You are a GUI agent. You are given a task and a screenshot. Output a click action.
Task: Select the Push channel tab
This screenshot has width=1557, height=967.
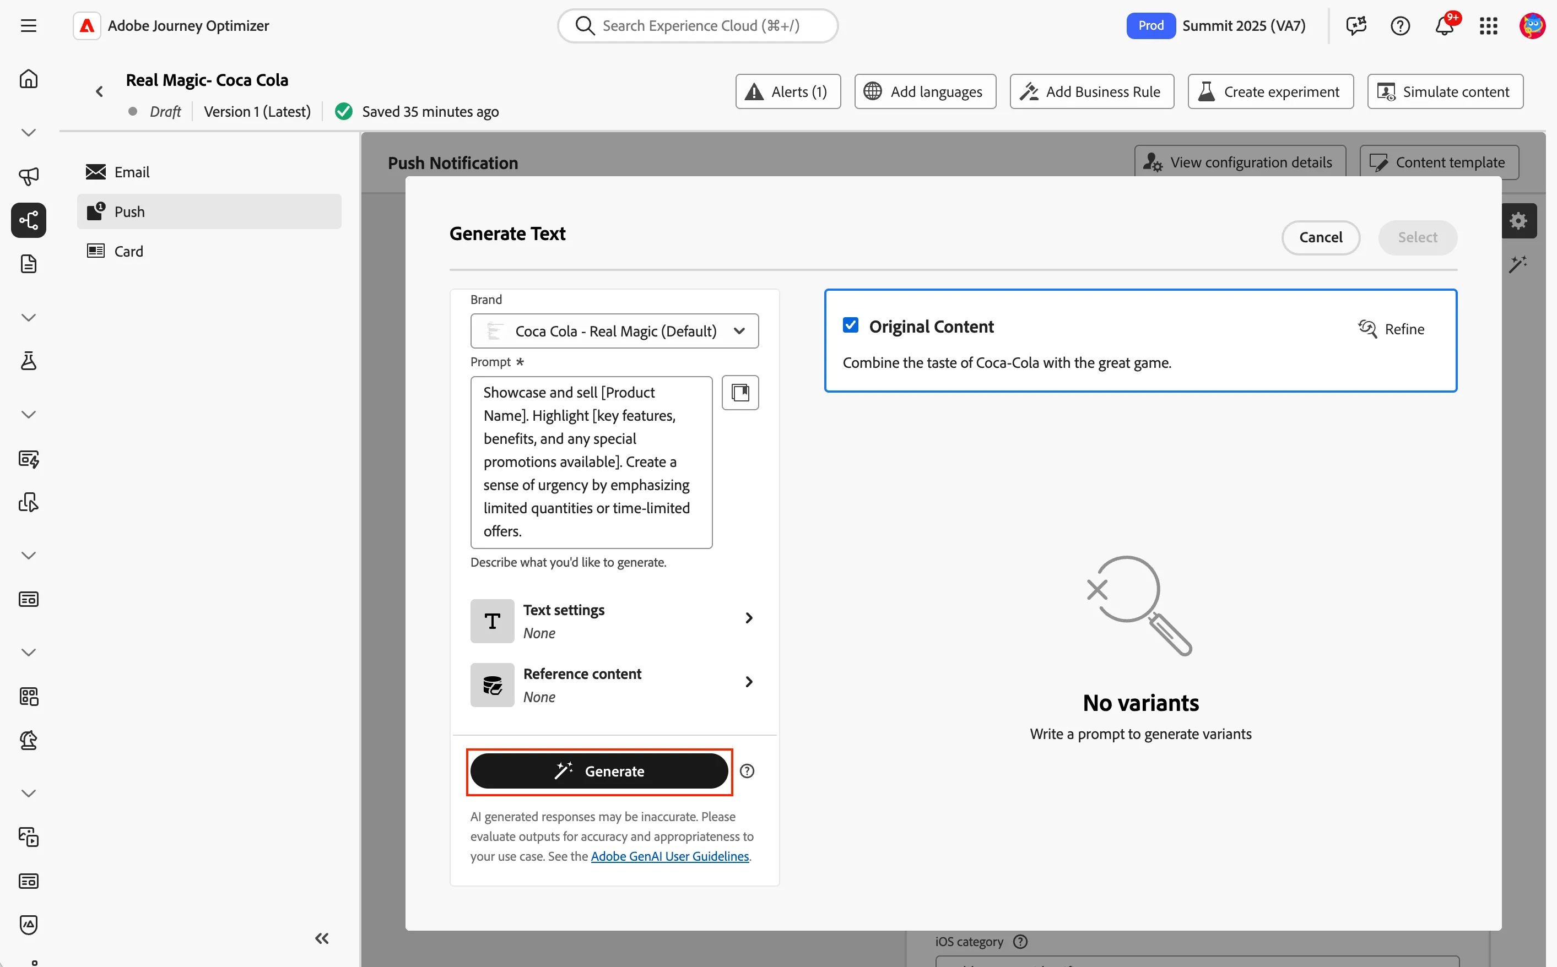tap(209, 211)
